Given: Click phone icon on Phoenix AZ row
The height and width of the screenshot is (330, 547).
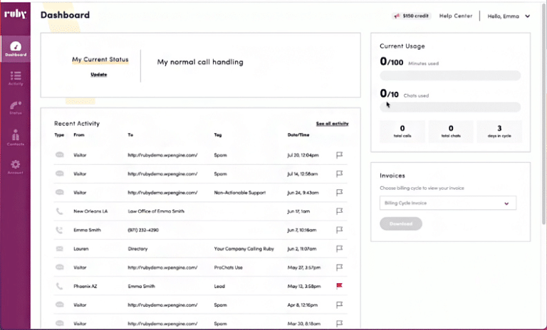Looking at the screenshot, I should (60, 286).
